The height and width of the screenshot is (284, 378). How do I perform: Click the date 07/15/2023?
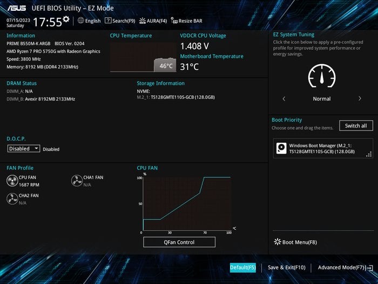pos(18,20)
